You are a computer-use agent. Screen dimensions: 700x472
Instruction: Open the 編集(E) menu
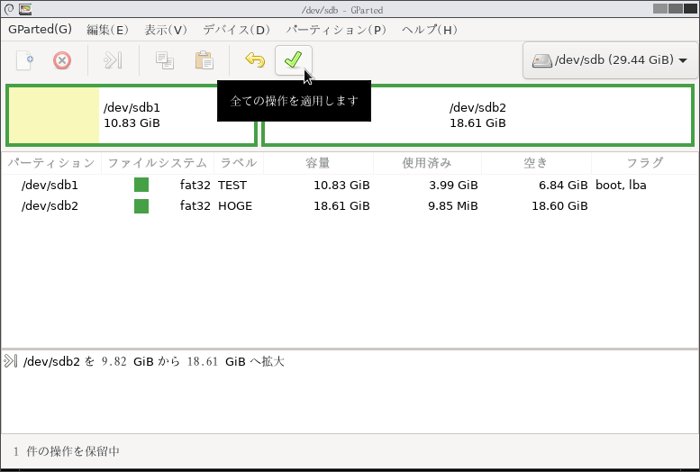click(x=107, y=30)
